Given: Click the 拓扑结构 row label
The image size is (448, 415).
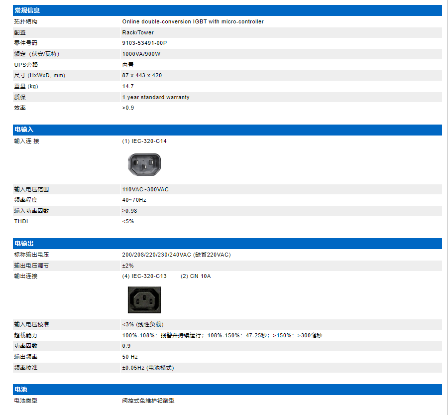Looking at the screenshot, I should tap(26, 22).
